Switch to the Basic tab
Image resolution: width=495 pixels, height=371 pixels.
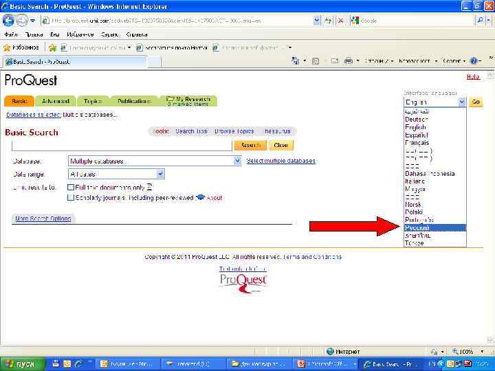[x=19, y=101]
